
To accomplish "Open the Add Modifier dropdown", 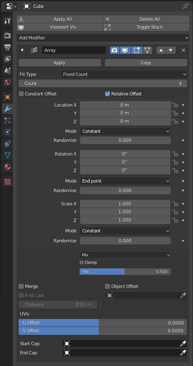I will tap(103, 38).
